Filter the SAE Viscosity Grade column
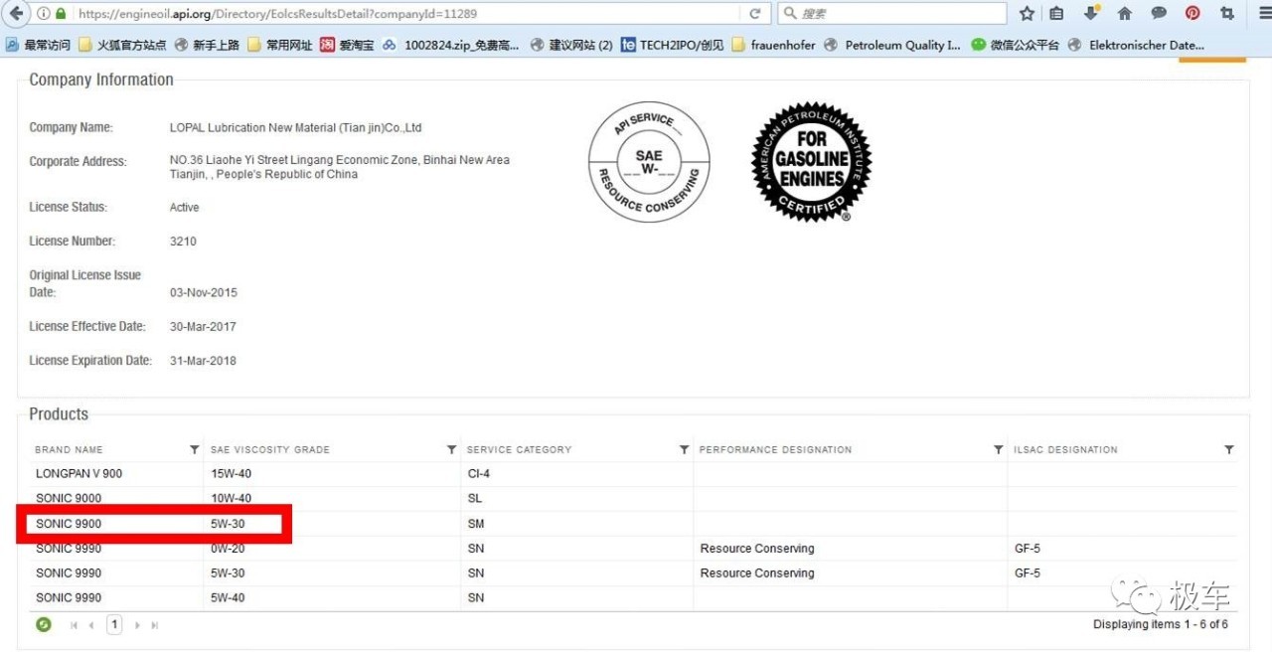This screenshot has height=652, width=1272. point(451,450)
